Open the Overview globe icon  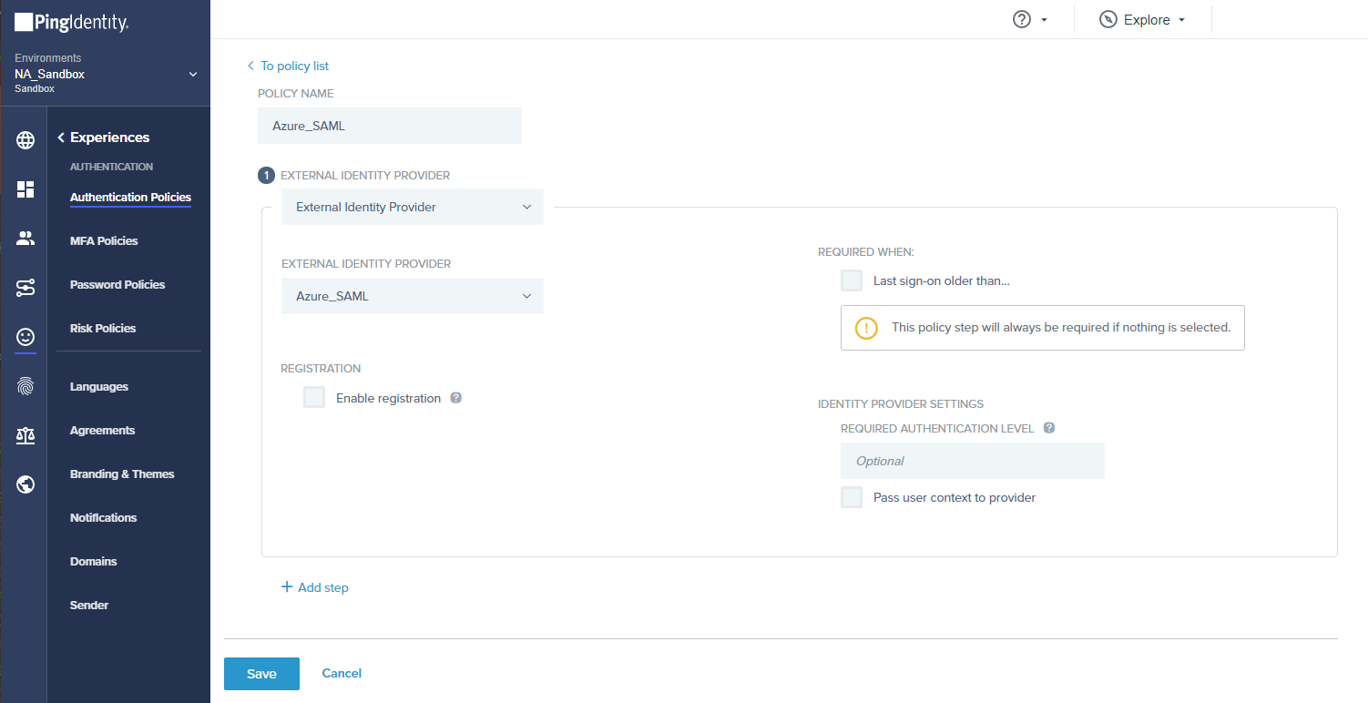[x=25, y=140]
